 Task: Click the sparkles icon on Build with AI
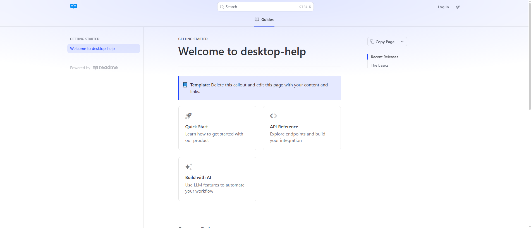click(189, 167)
